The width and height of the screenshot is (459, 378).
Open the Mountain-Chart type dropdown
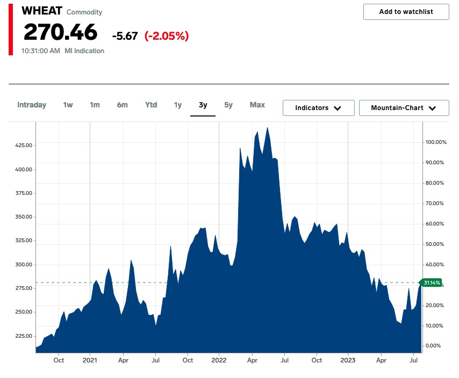click(x=404, y=108)
